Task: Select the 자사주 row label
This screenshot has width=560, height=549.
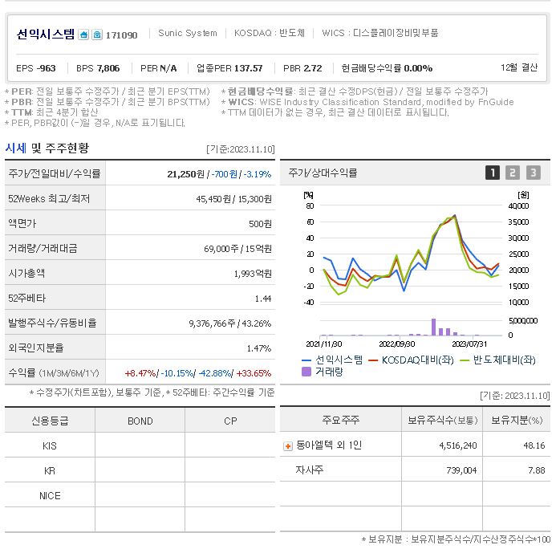Action: [x=310, y=470]
